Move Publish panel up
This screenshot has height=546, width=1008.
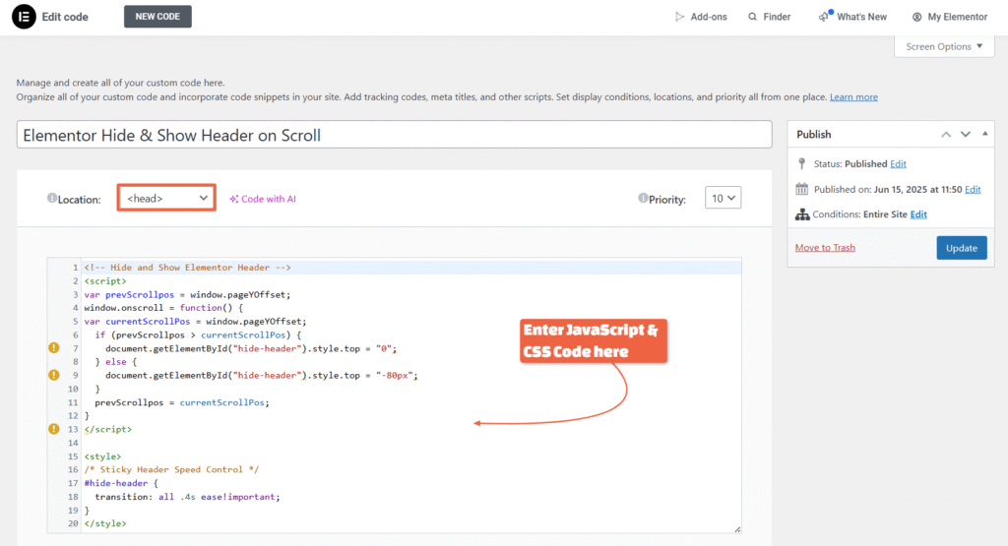(946, 134)
